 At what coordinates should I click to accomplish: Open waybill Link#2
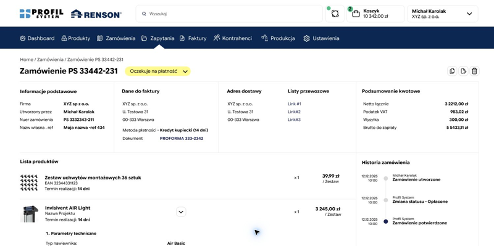[294, 112]
